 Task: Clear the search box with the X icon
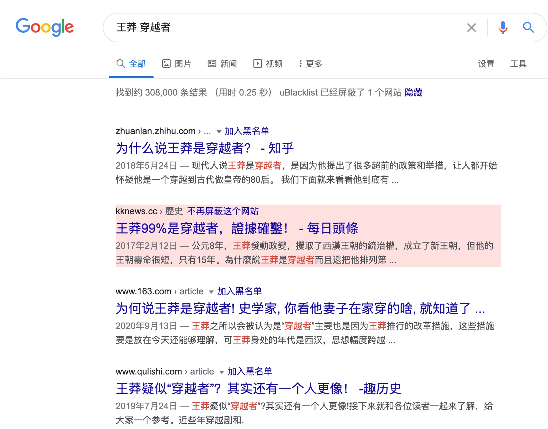[x=471, y=28]
